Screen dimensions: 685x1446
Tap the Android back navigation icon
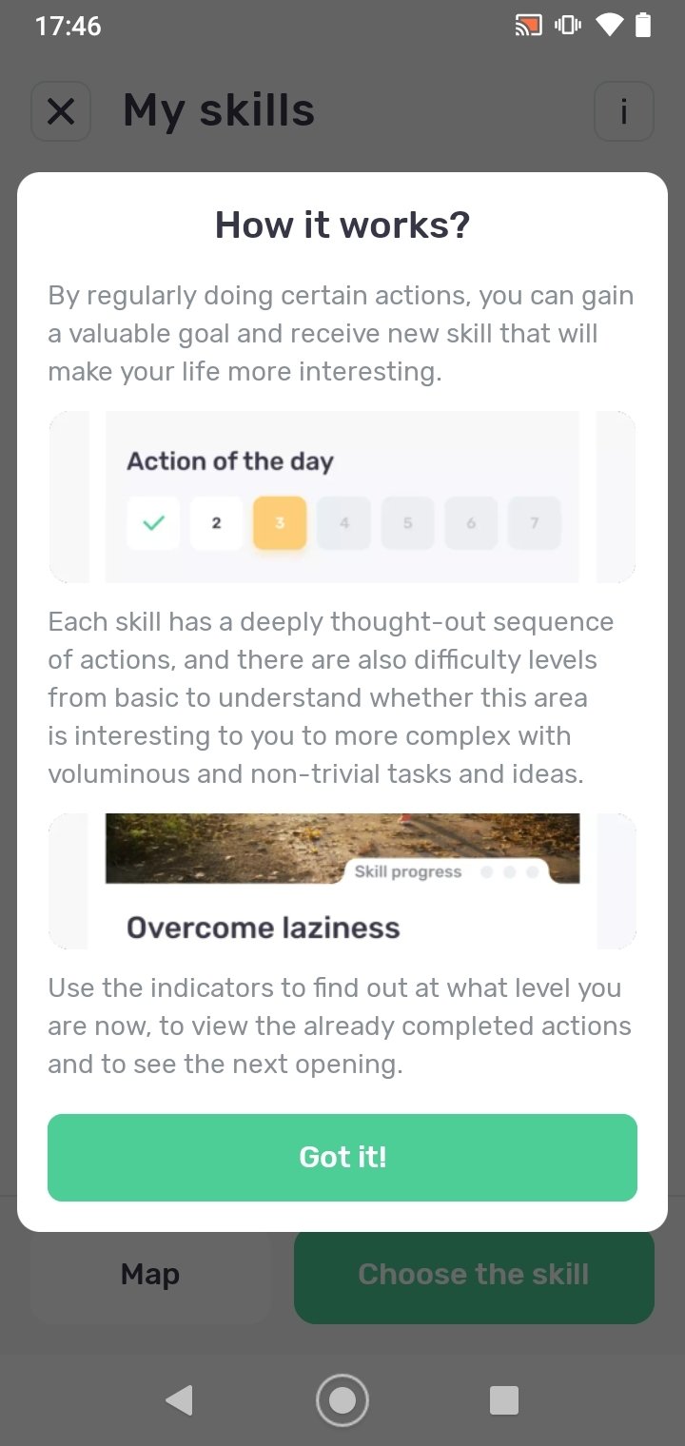[x=179, y=1400]
